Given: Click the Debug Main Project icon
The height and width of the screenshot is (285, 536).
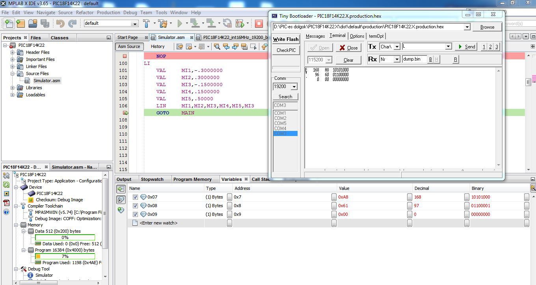Looking at the screenshot, I should click(240, 24).
